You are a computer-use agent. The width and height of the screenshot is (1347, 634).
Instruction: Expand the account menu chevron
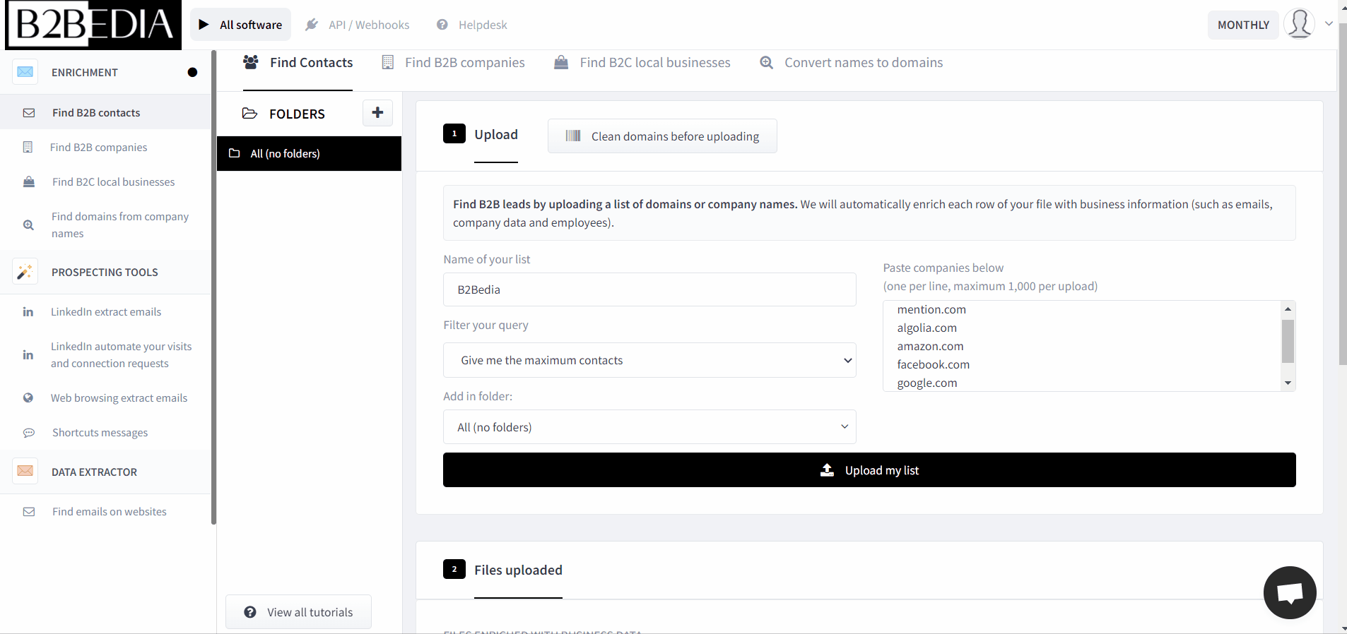click(1329, 24)
